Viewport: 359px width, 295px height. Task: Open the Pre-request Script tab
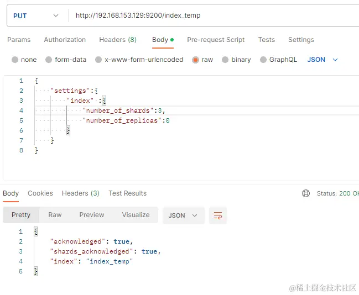pyautogui.click(x=216, y=40)
